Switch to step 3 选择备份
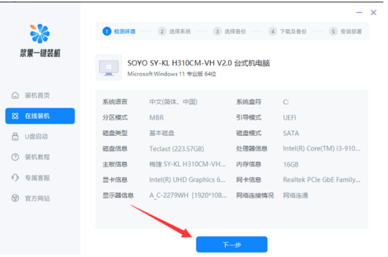The width and height of the screenshot is (388, 257). coord(230,31)
